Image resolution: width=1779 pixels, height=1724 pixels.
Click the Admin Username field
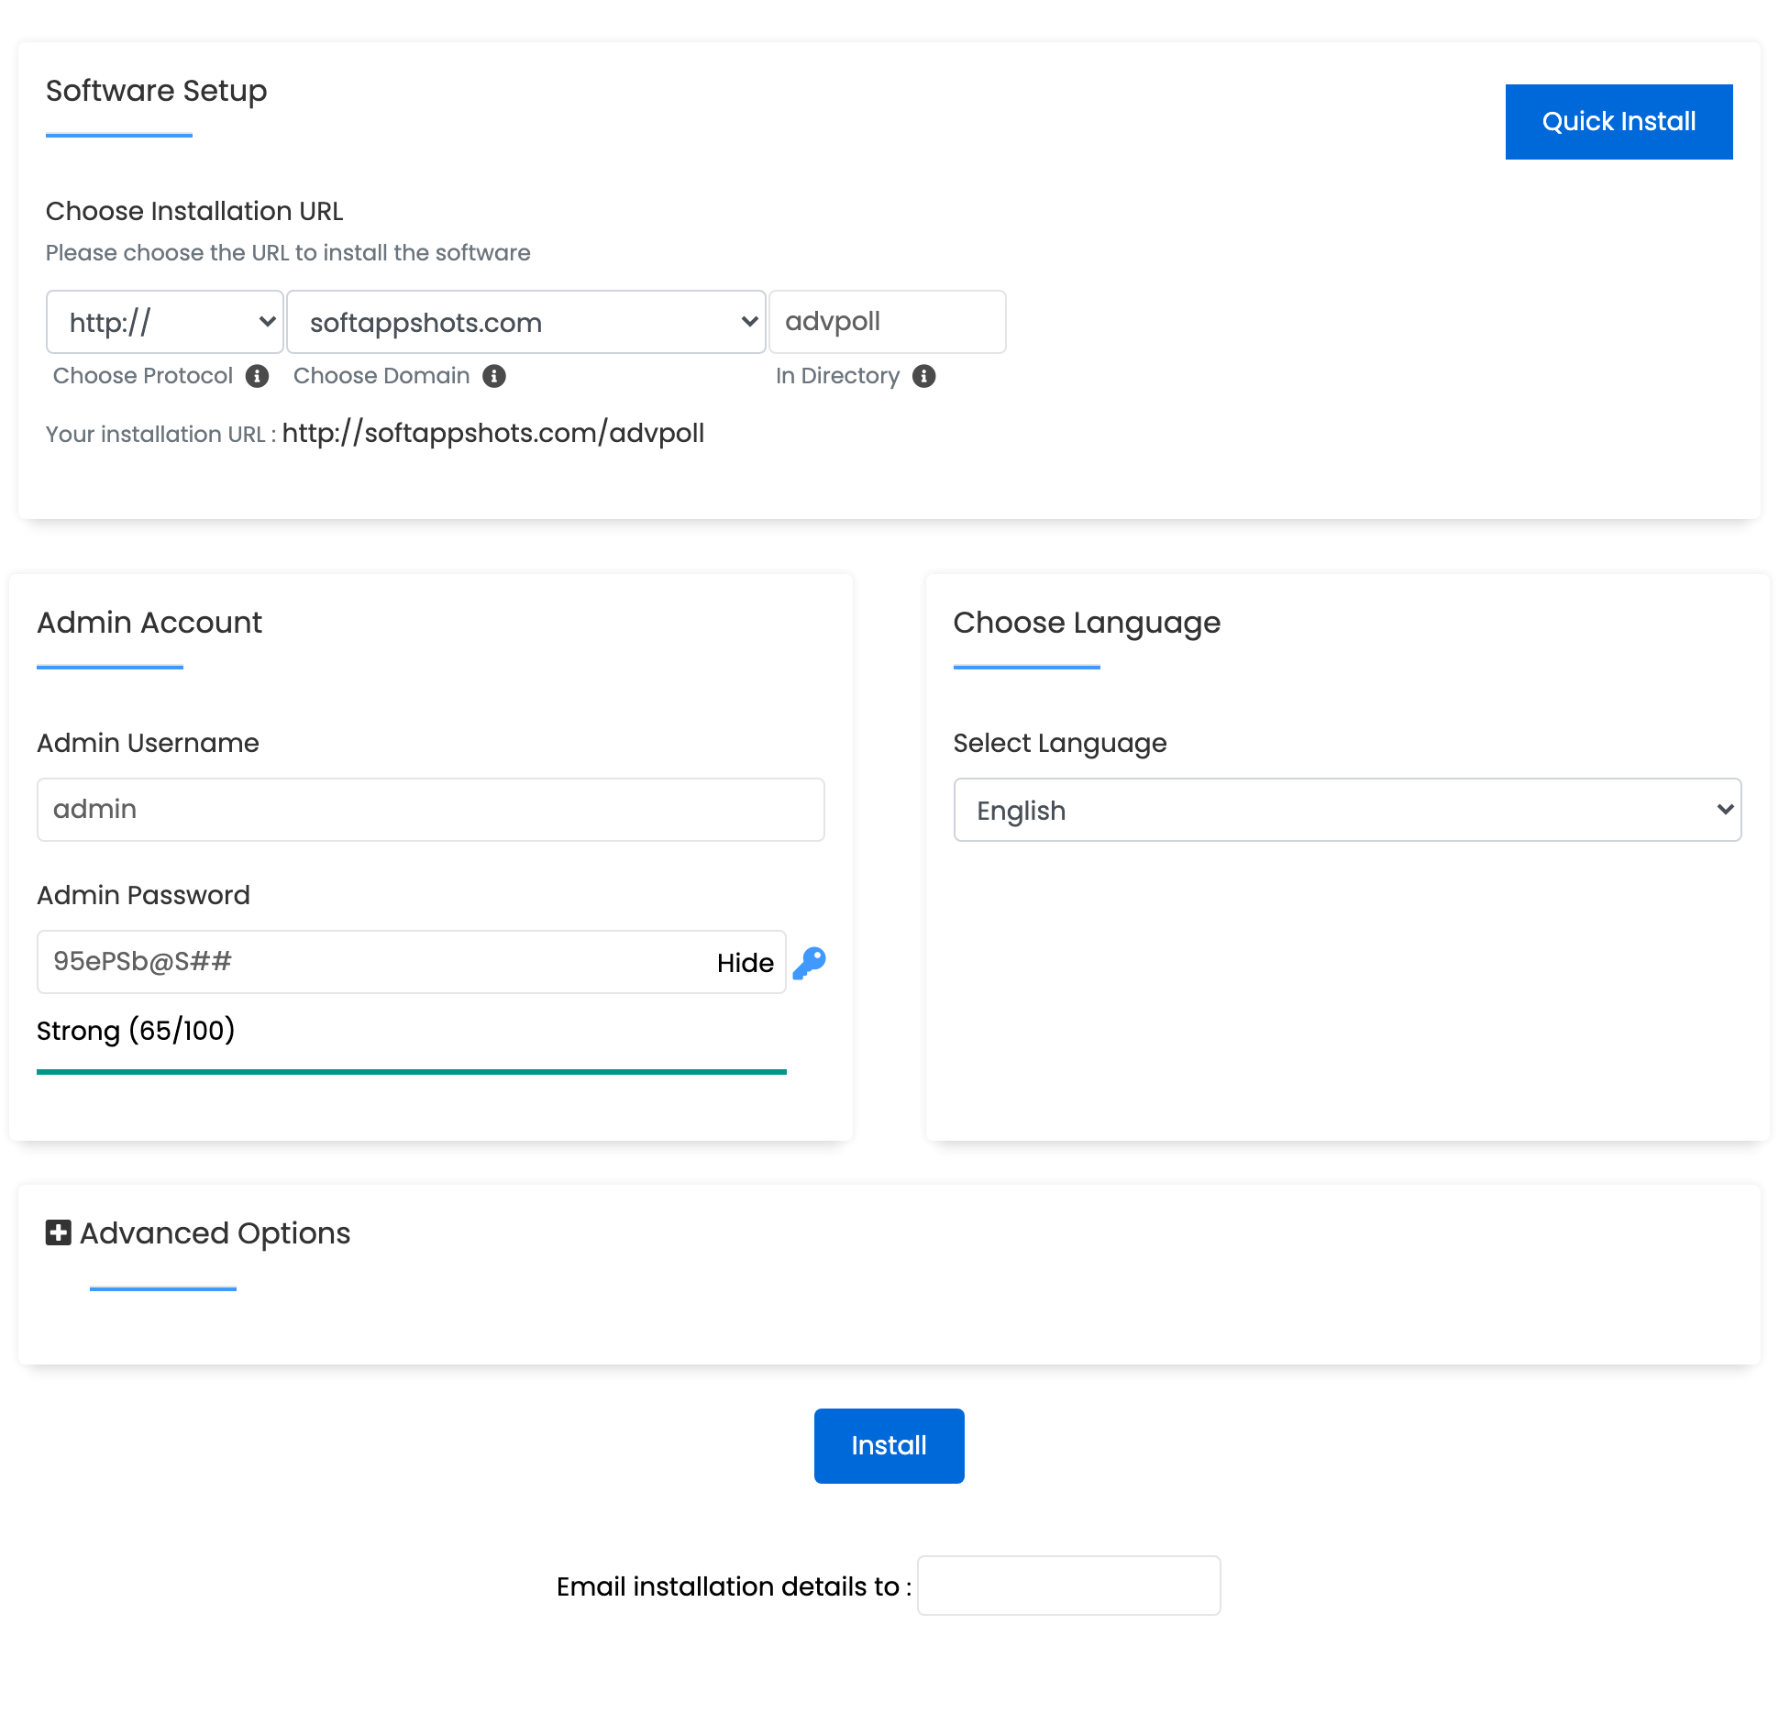coord(430,809)
